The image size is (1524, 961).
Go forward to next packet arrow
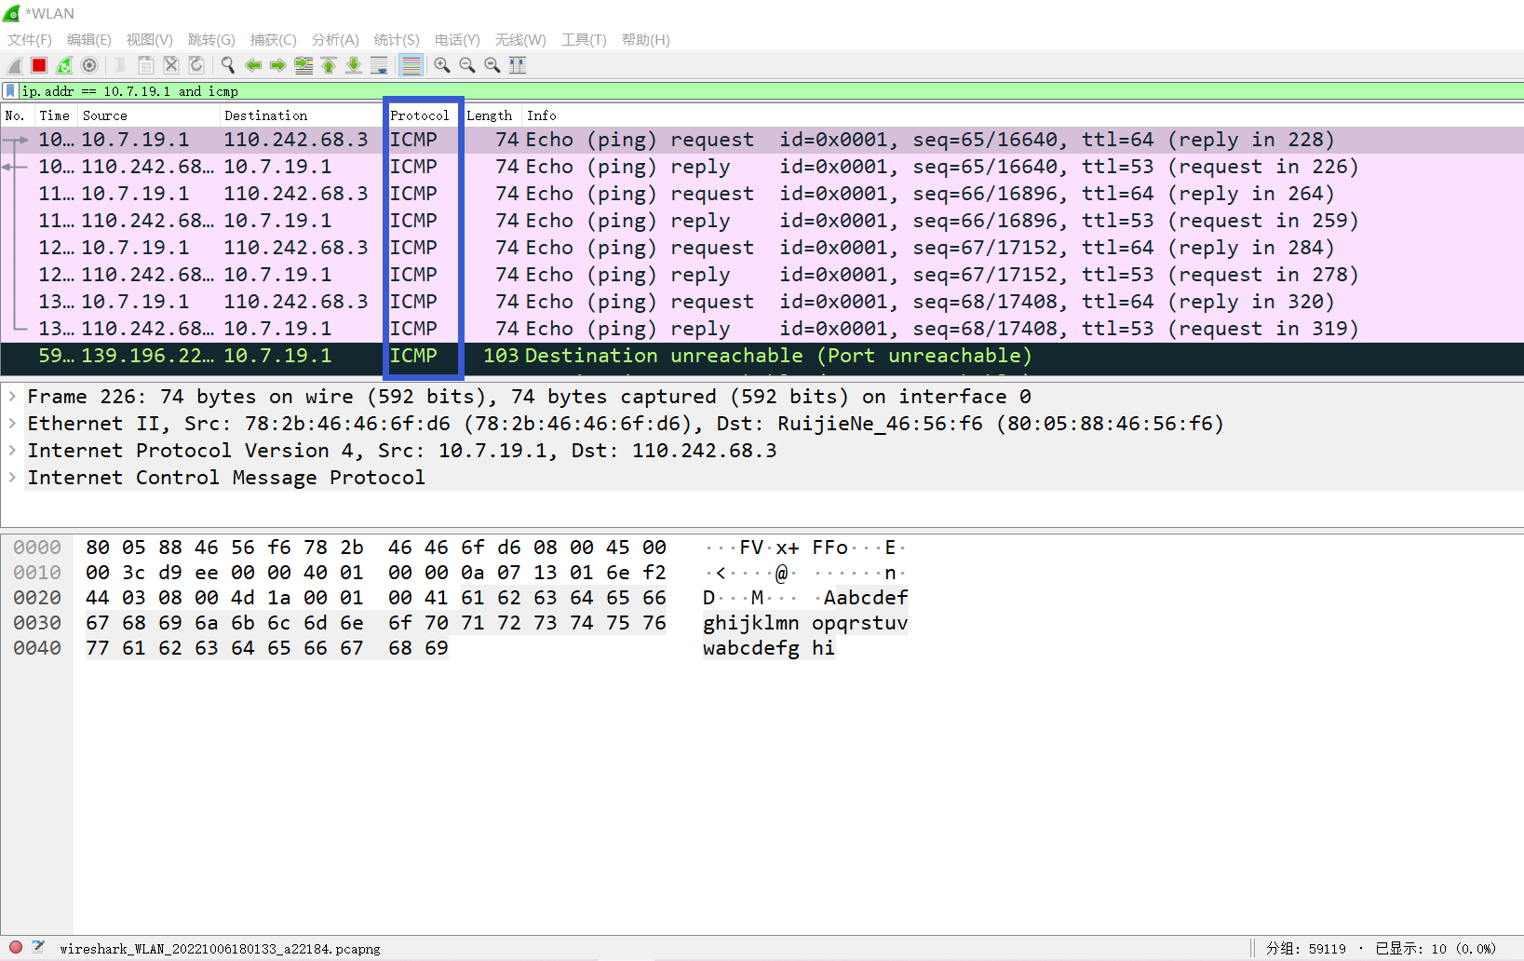(277, 65)
